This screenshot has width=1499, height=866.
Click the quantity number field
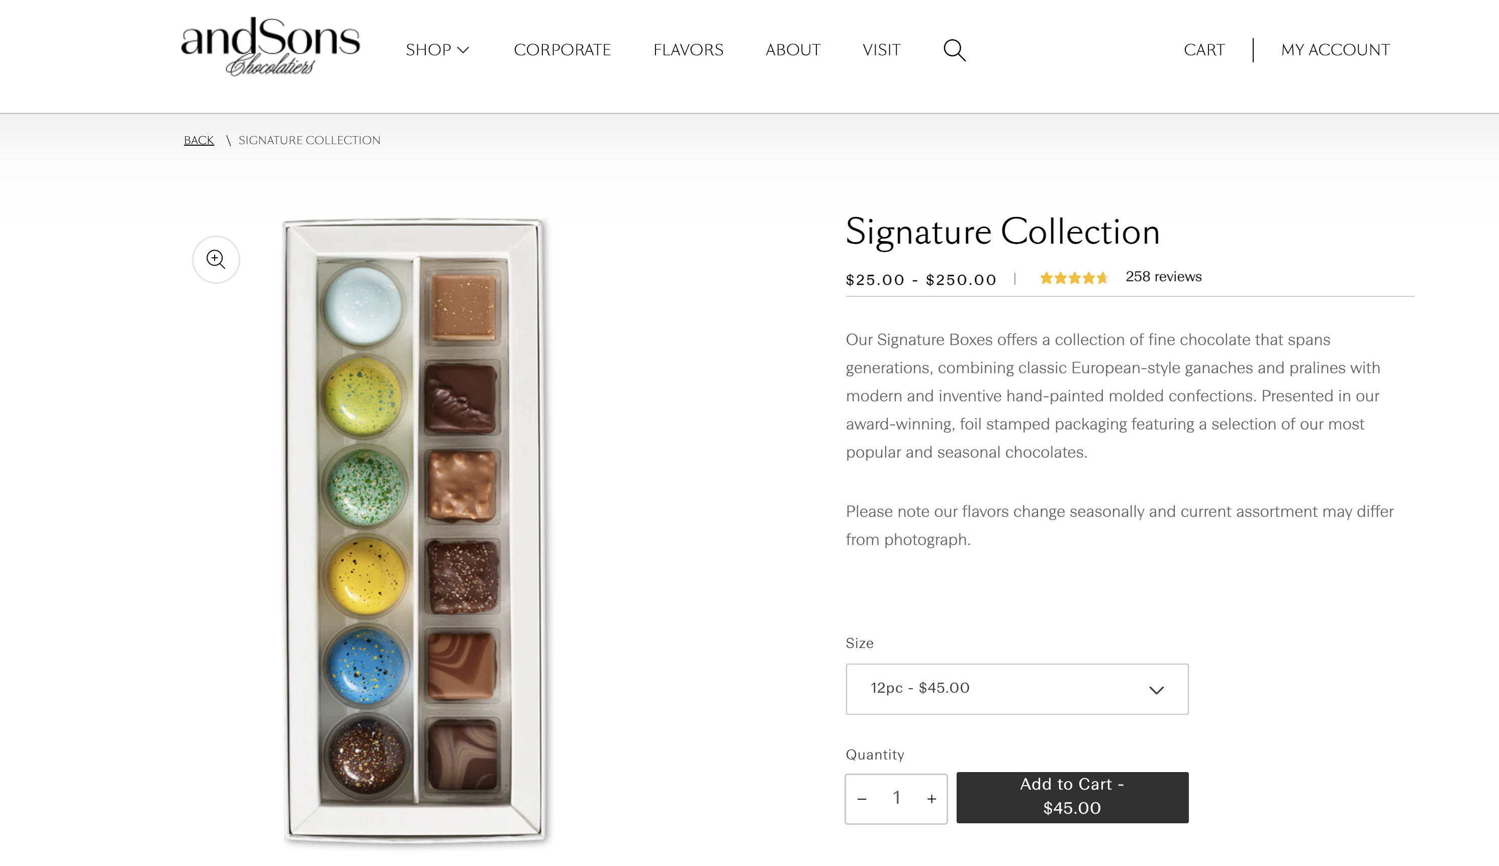tap(896, 798)
